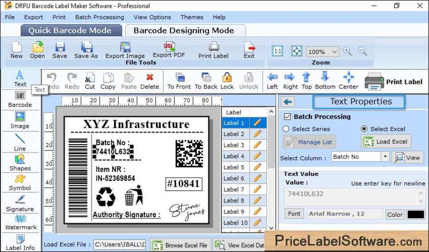Select the Watermark tool
This screenshot has width=429, height=252.
tap(21, 222)
